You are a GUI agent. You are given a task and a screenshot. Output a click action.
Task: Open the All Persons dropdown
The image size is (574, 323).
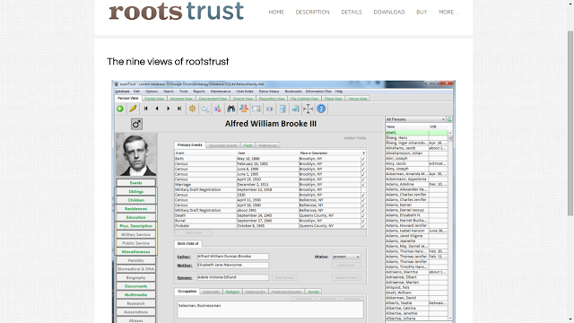pyautogui.click(x=415, y=119)
